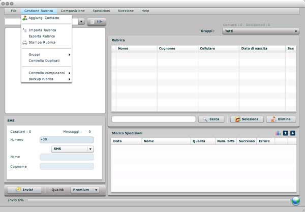
Task: Click the up arrow icon above history table
Action: [x=285, y=133]
